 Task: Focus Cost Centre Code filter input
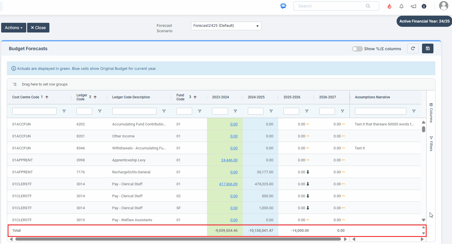34,111
